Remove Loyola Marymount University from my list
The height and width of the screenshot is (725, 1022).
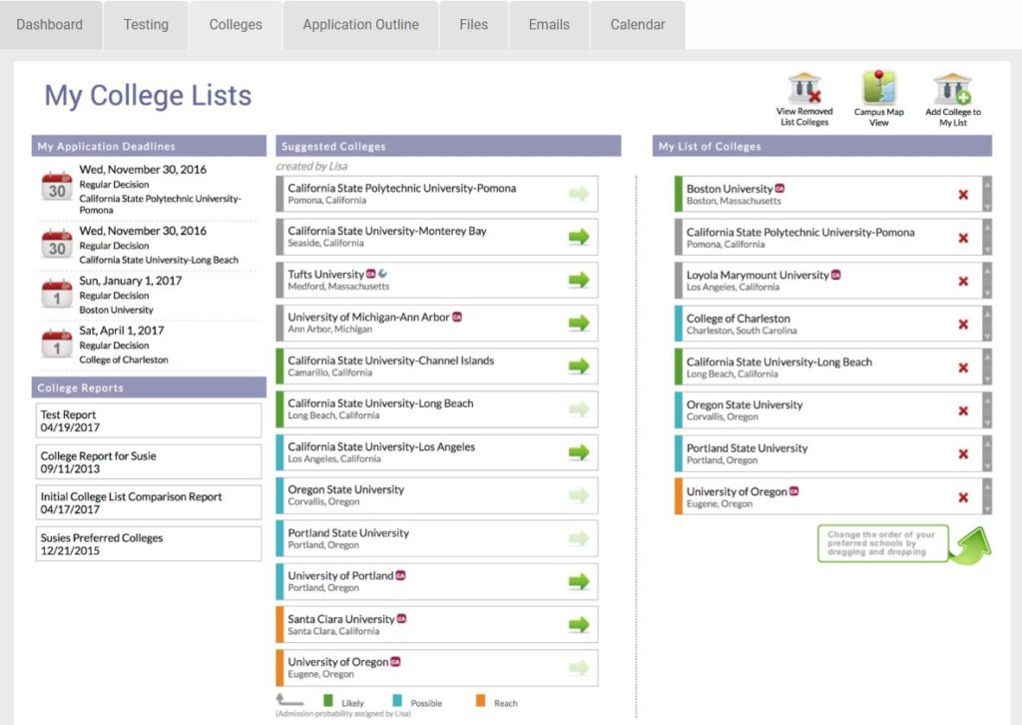pyautogui.click(x=963, y=281)
